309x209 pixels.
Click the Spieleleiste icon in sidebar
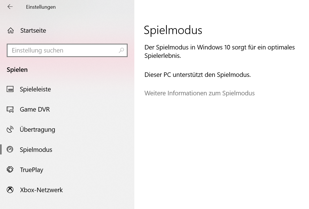[x=10, y=89]
